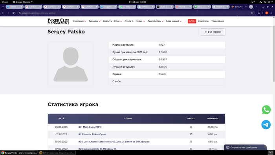275x155 pixels.
Task: Click the workspace indicator 1/2
Action: pos(271,152)
